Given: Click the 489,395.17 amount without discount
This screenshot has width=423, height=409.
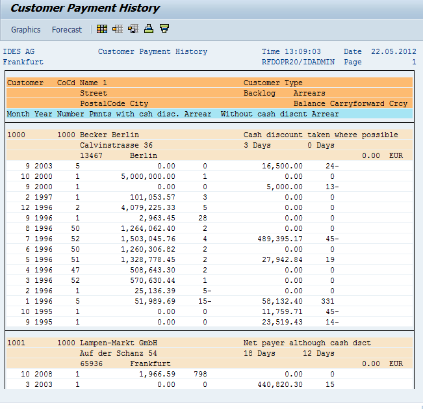Looking at the screenshot, I should tap(277, 239).
